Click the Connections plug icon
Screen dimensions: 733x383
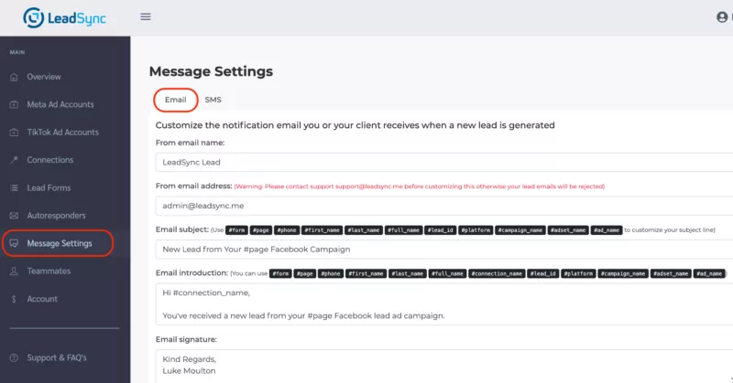tap(14, 160)
